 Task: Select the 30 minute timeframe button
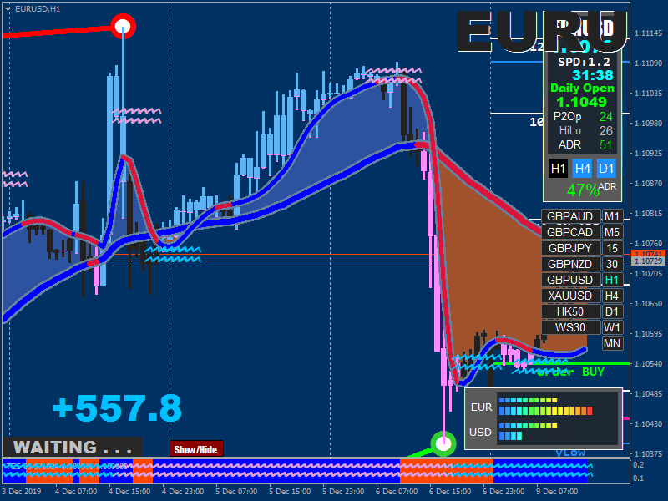(612, 264)
